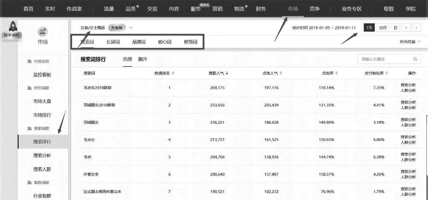
Task: Sort by 搜索人气 column sort icon
Action: (x=227, y=73)
